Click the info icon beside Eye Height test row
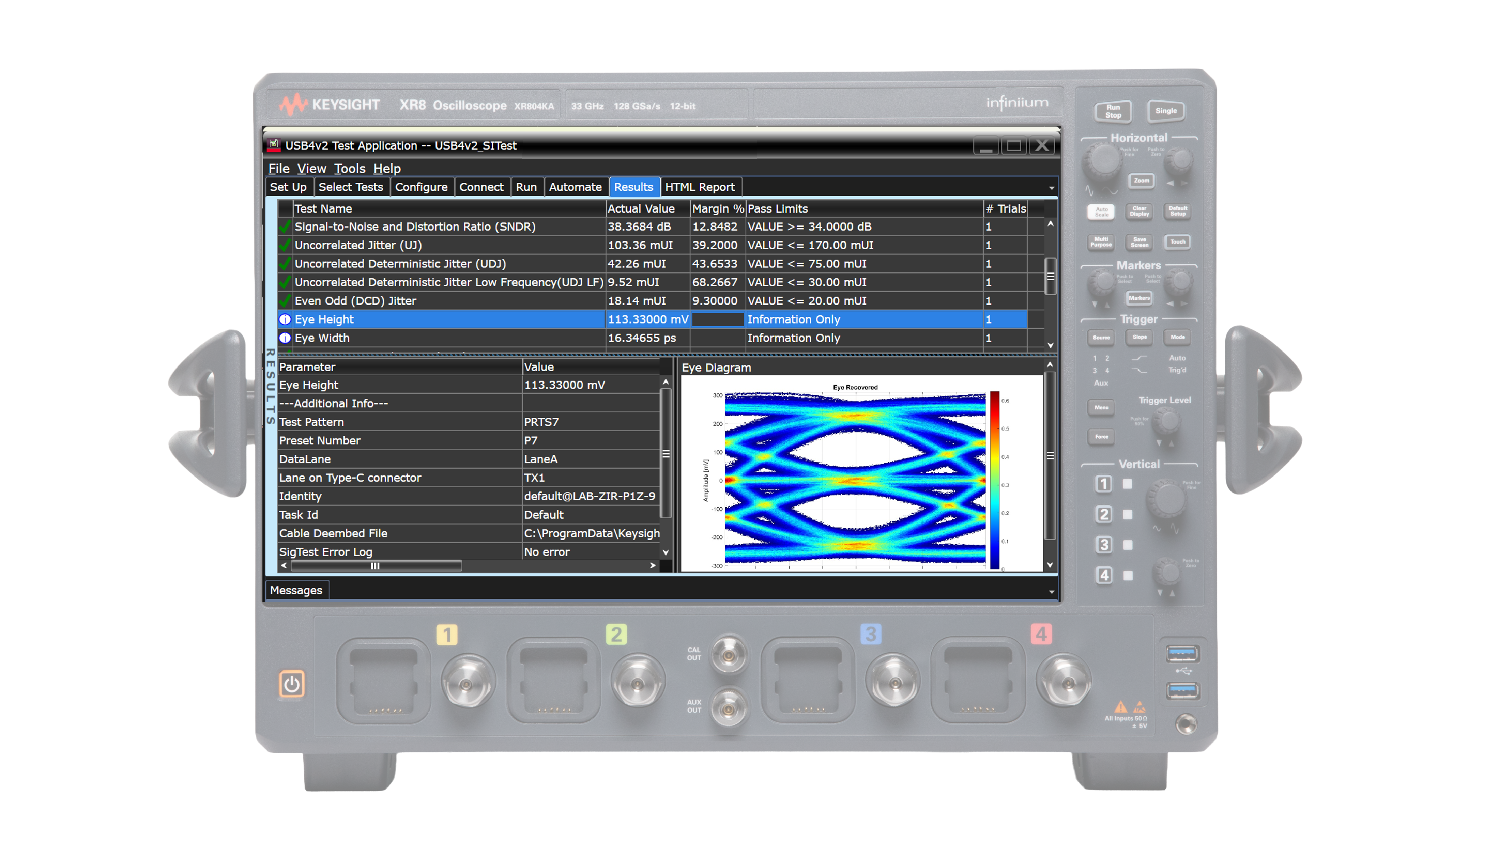This screenshot has height=843, width=1499. pyautogui.click(x=285, y=319)
